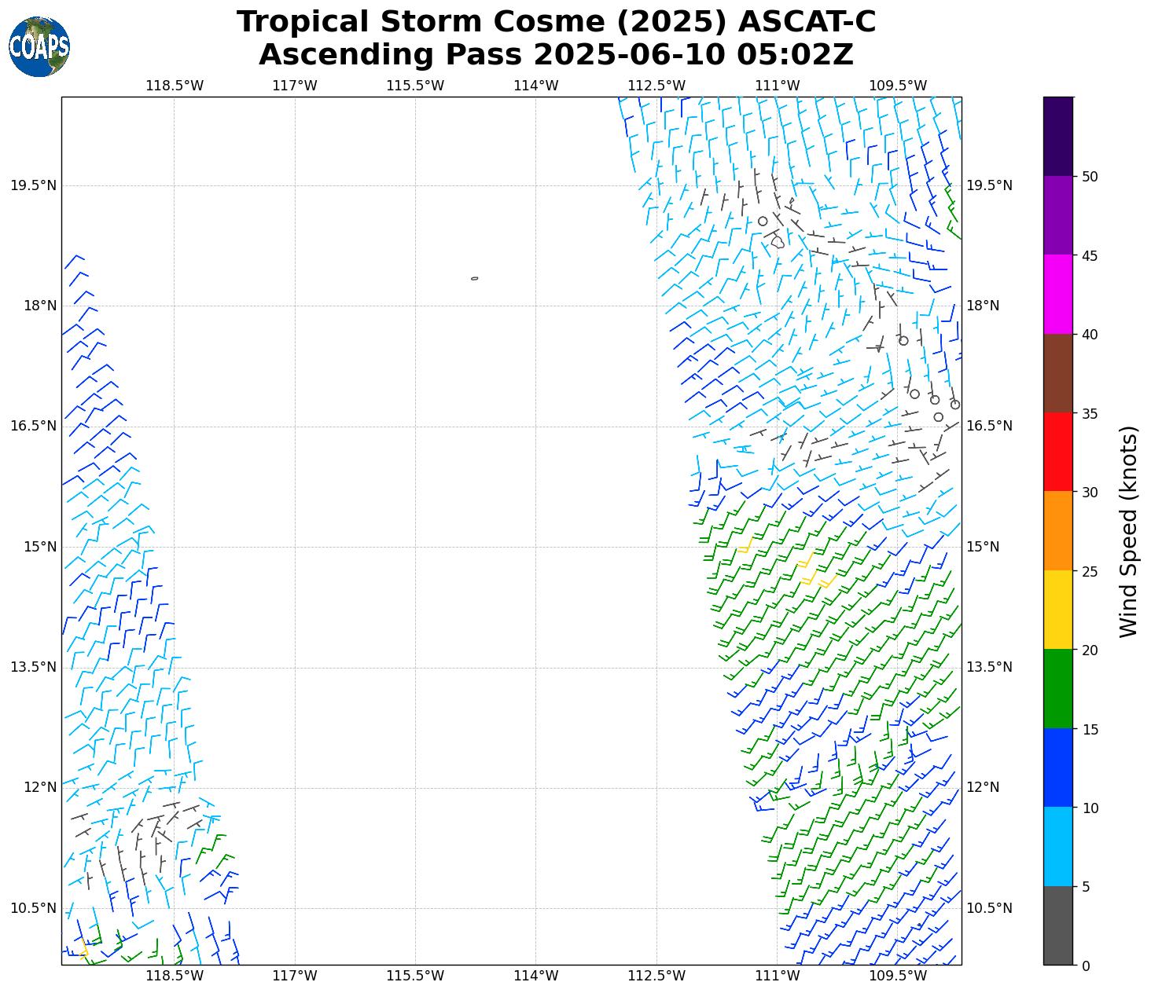Select the magenta 40–45 knots colorbar band
The height and width of the screenshot is (993, 1151).
coord(1057,294)
